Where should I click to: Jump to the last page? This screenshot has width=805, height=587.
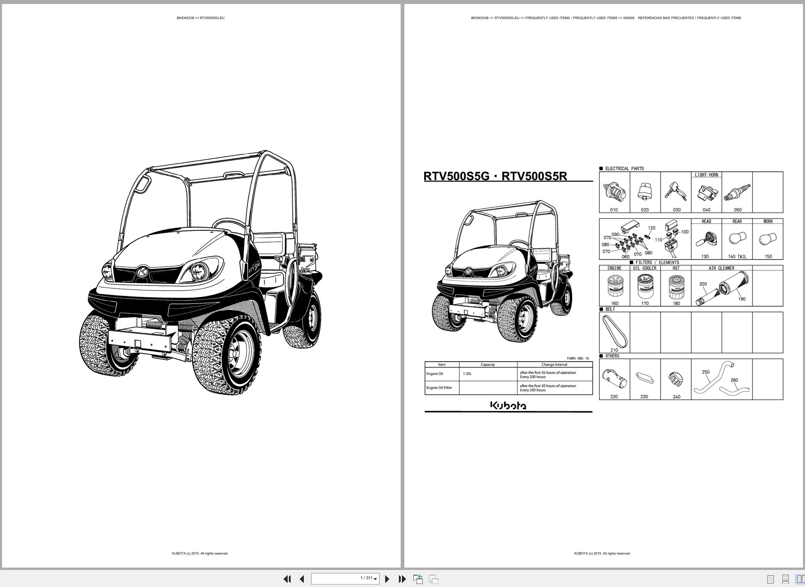coord(402,579)
